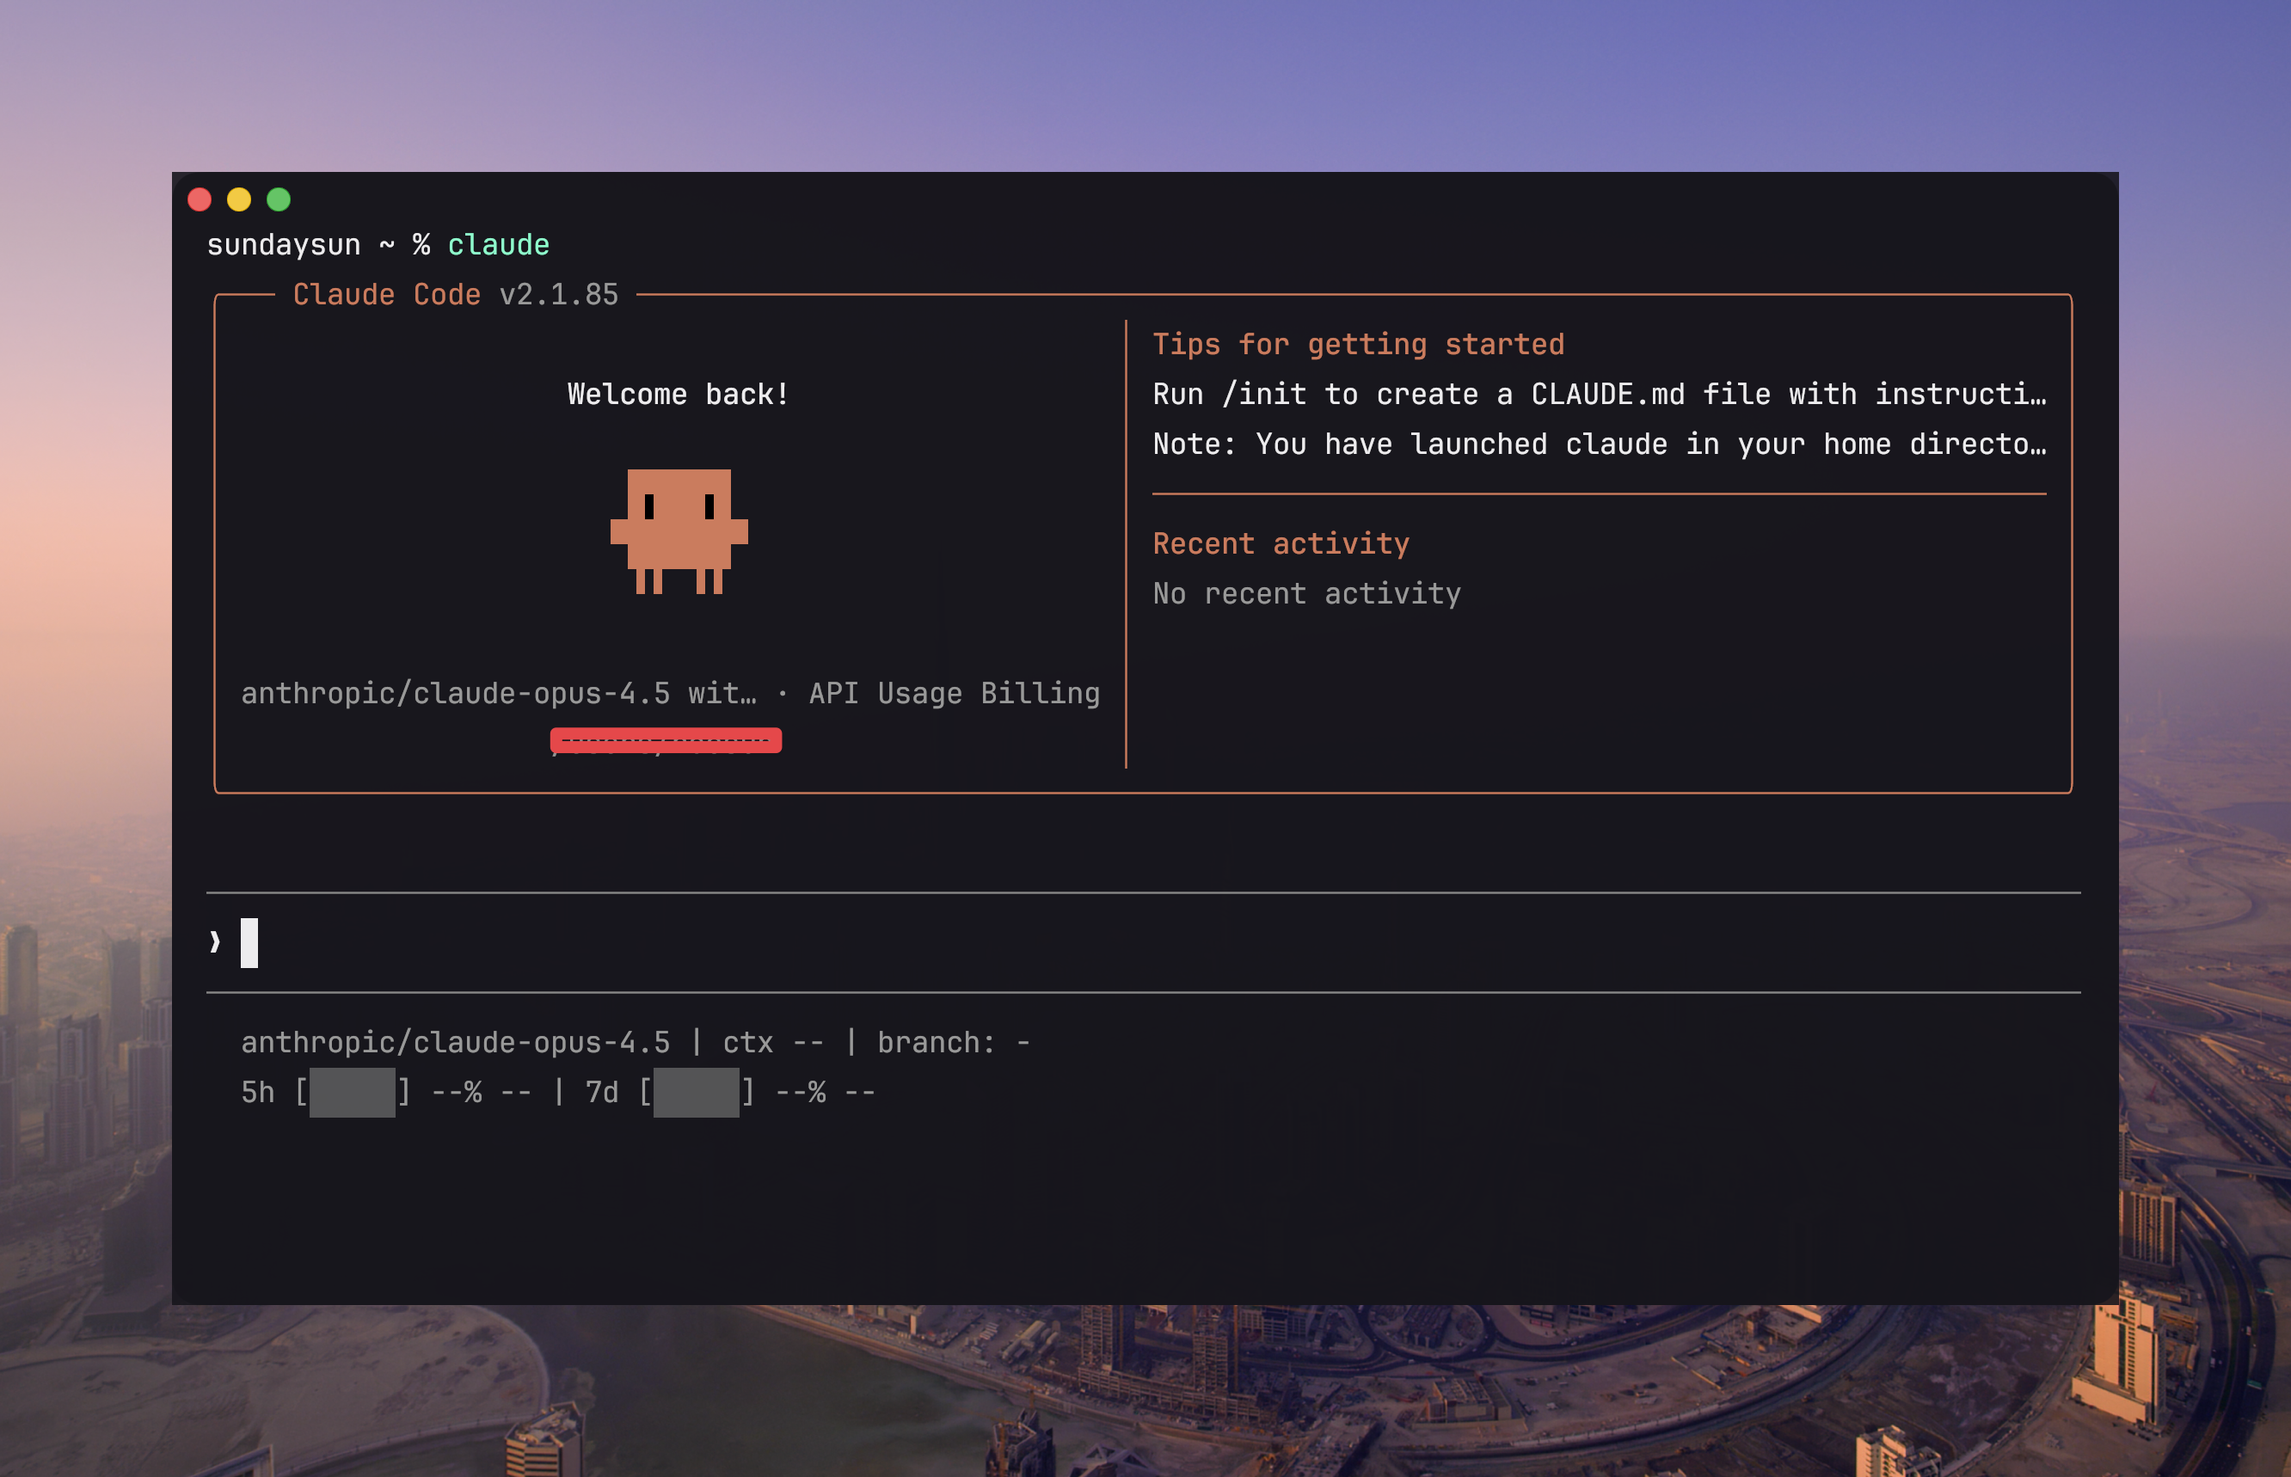Click the red close window button
The height and width of the screenshot is (1477, 2291).
click(200, 199)
